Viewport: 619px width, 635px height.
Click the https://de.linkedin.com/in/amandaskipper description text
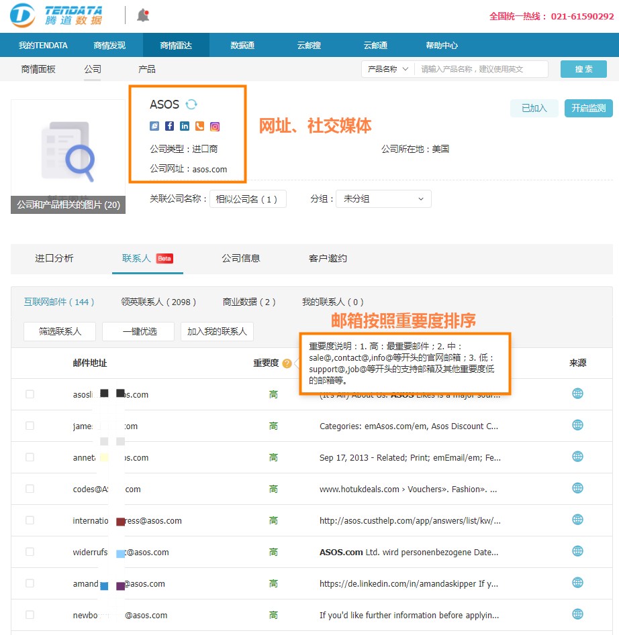pos(409,583)
